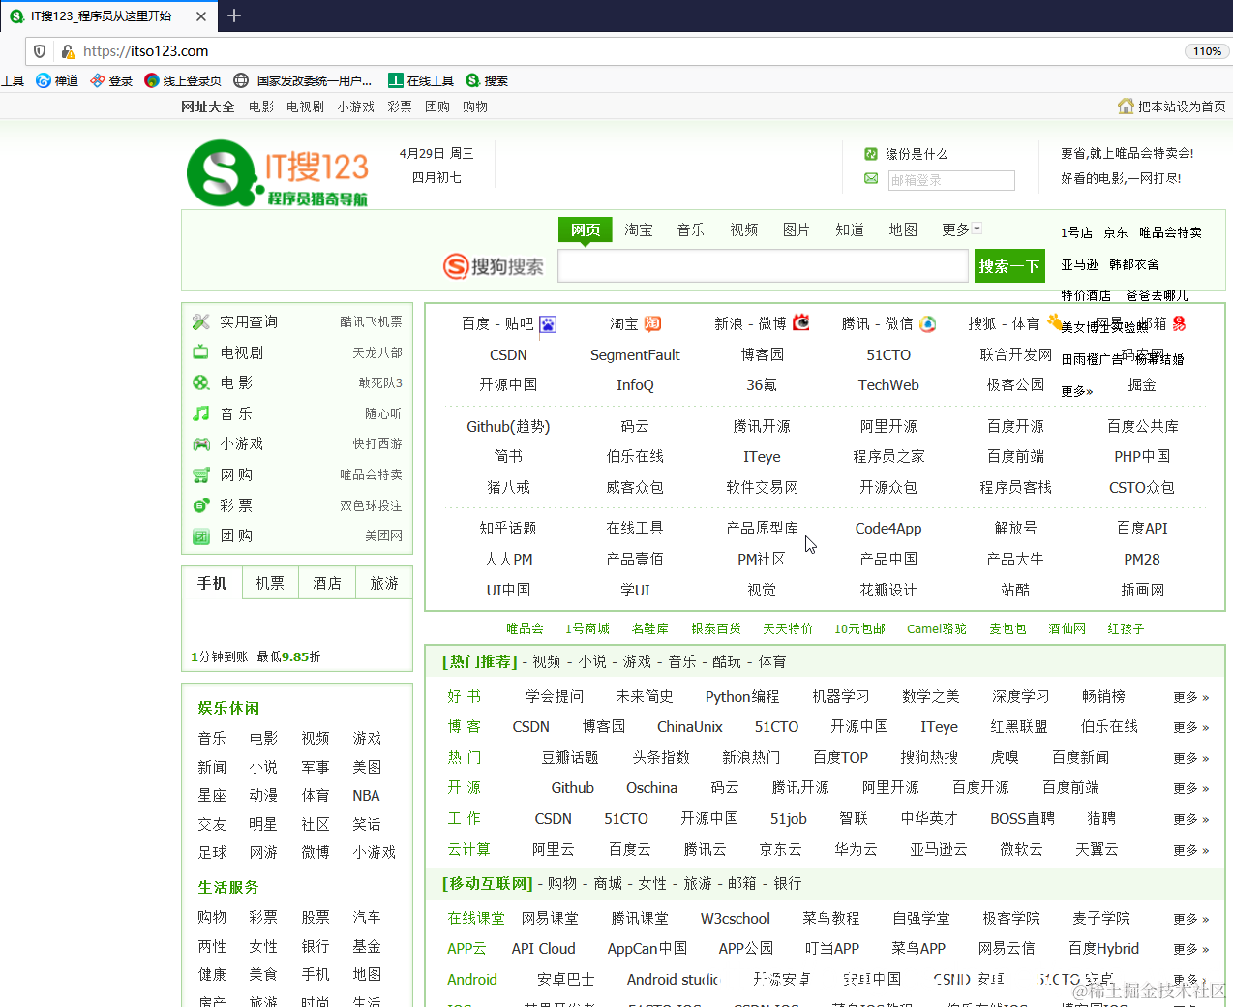1233x1007 pixels.
Task: Expand 更多 in the 热门 row
Action: tap(1191, 758)
